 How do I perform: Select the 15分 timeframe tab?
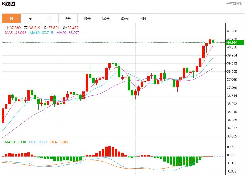(87, 18)
